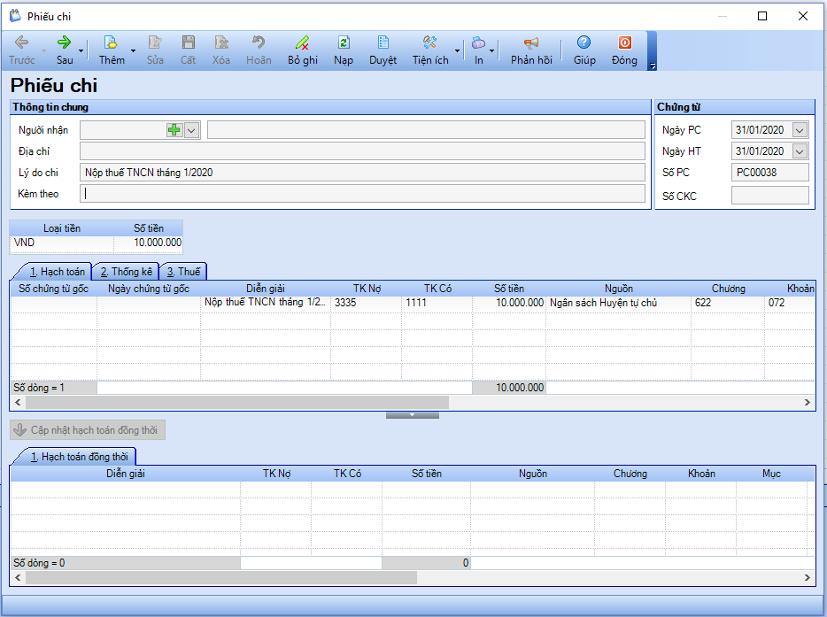Image resolution: width=827 pixels, height=617 pixels.
Task: Expand the Tiện ích dropdown arrow
Action: (x=457, y=51)
